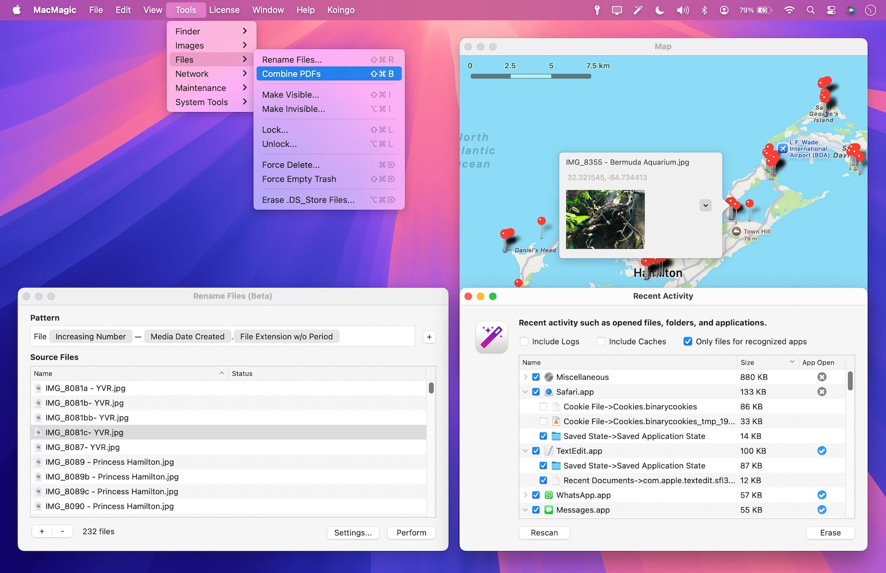Open the Network submenu in Tools
Viewport: 886px width, 573px height.
click(x=211, y=74)
